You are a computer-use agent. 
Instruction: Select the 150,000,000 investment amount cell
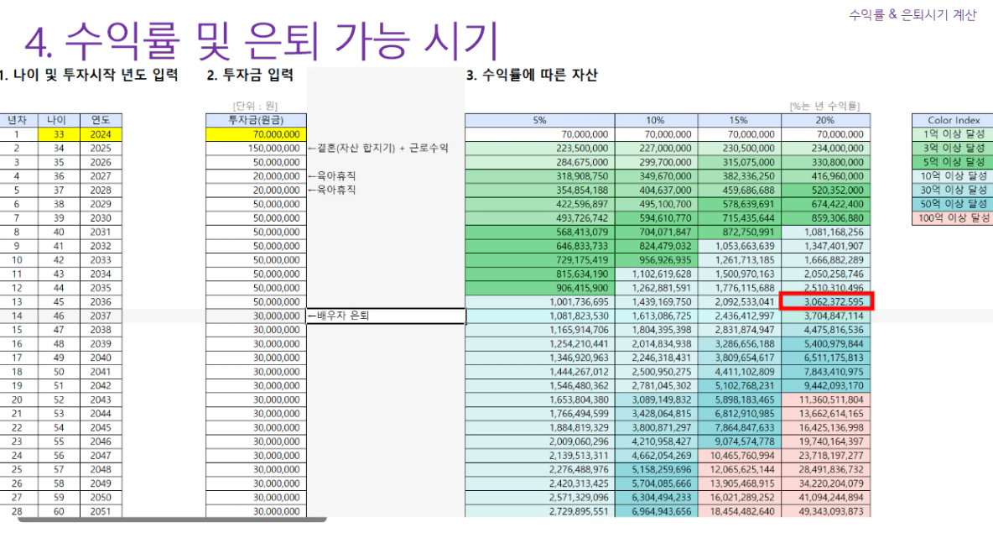point(256,148)
